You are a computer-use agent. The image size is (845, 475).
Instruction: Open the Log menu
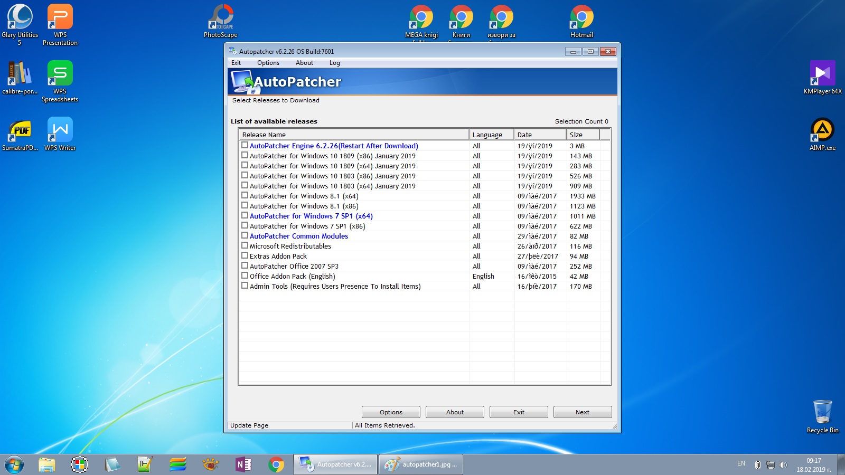(x=335, y=63)
